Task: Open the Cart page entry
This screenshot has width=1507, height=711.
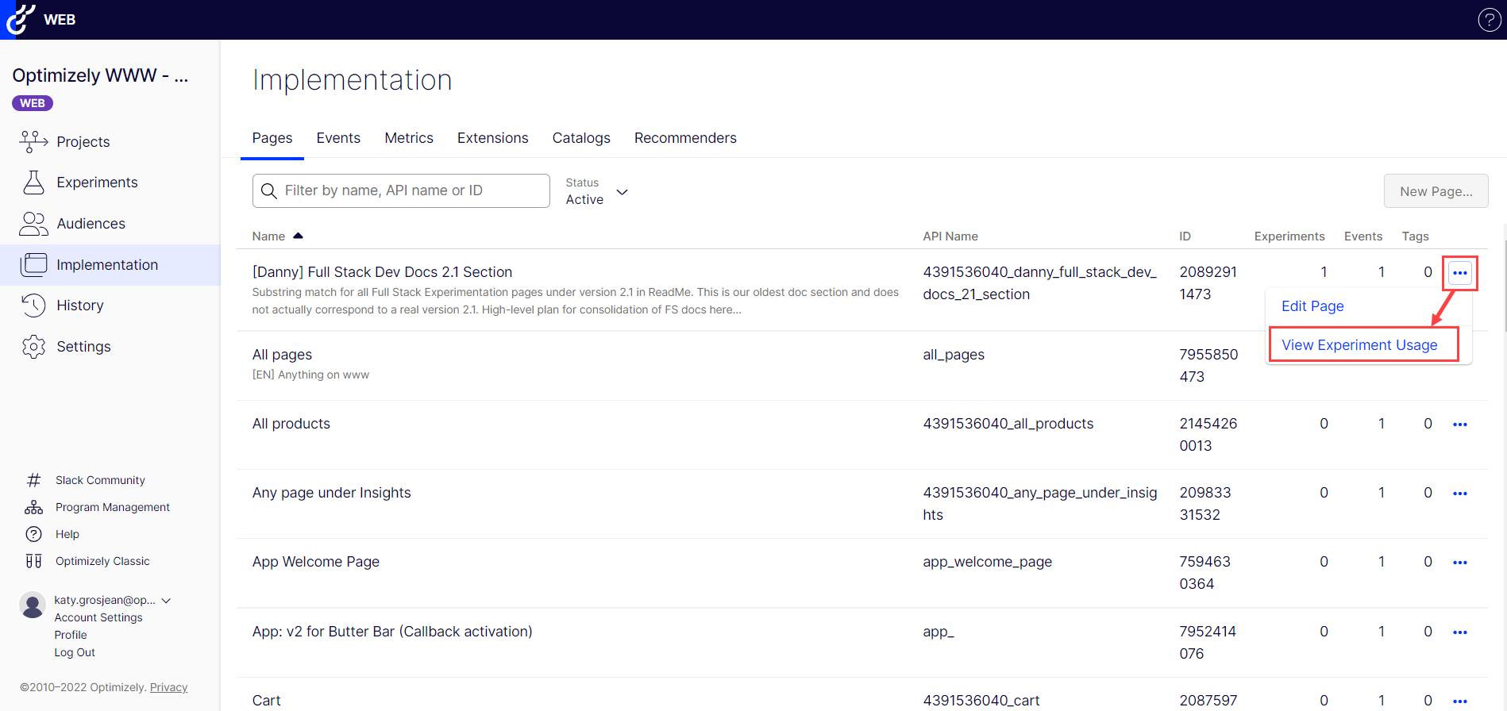Action: [x=266, y=701]
